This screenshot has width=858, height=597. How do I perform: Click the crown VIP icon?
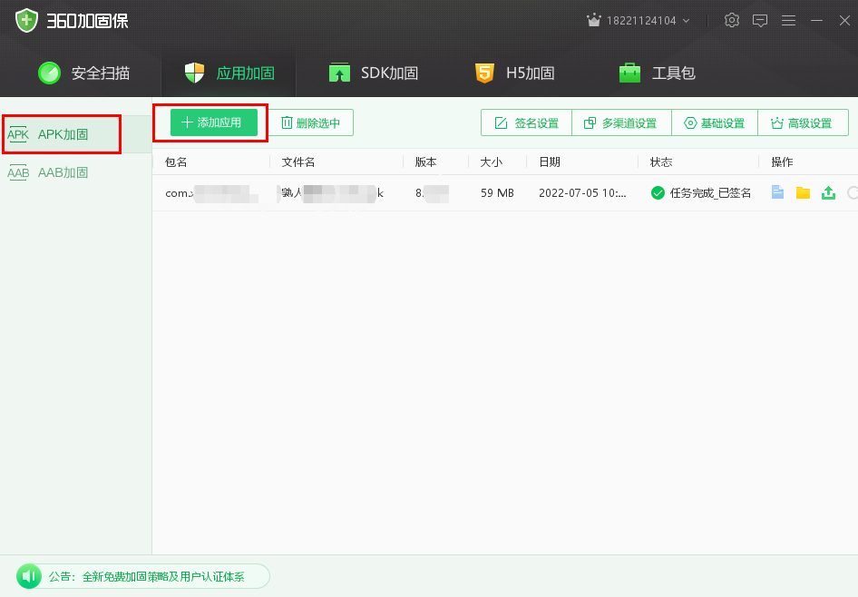tap(594, 20)
